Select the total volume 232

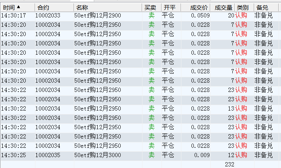pyautogui.click(x=230, y=165)
